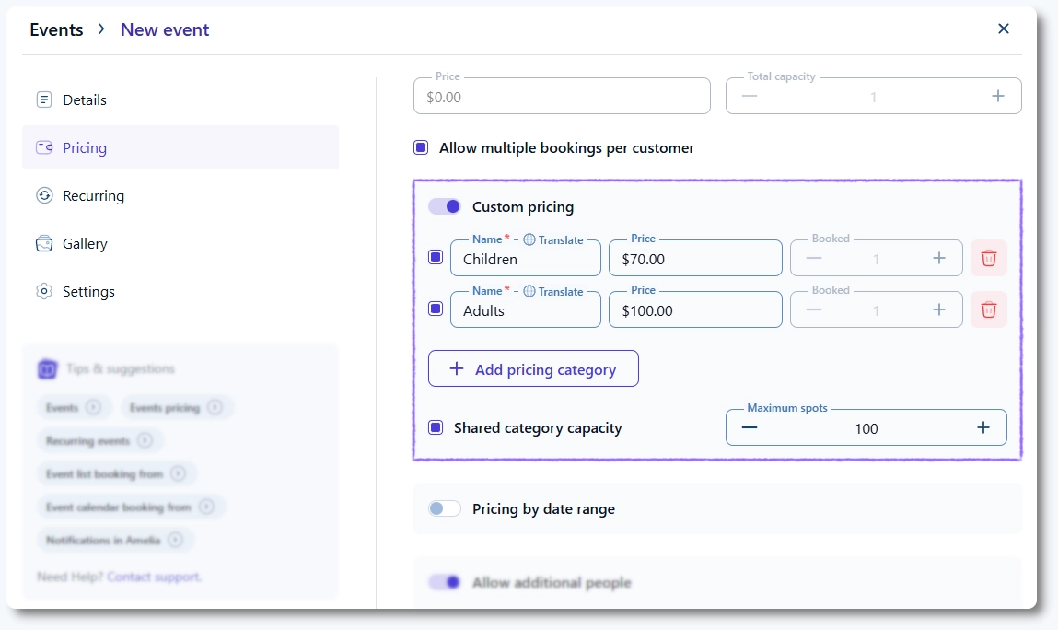
Task: Open the Gallery section
Action: [x=85, y=243]
